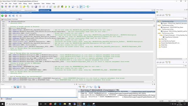Click the highlighted sort toggle icon in the toolbar
Image resolution: width=188 pixels, height=106 pixels.
pos(81,7)
